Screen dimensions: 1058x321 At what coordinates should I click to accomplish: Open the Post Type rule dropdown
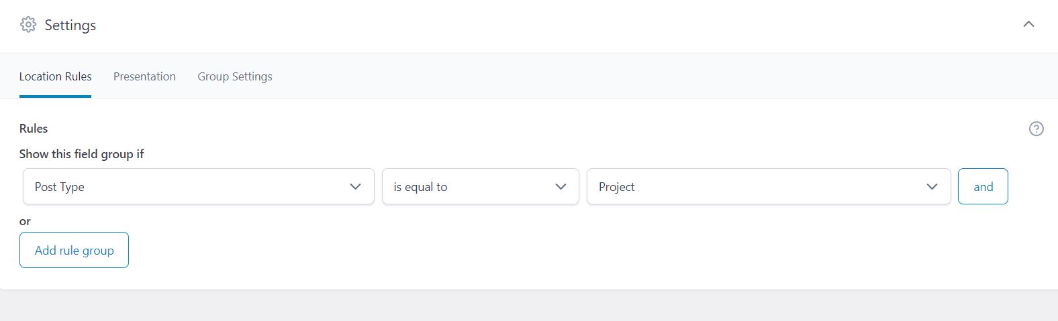tap(188, 186)
